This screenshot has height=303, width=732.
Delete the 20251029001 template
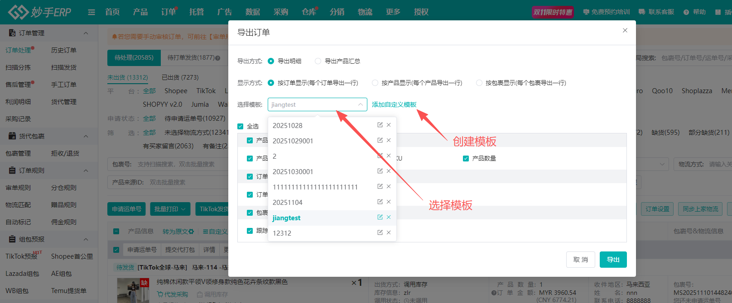(389, 140)
